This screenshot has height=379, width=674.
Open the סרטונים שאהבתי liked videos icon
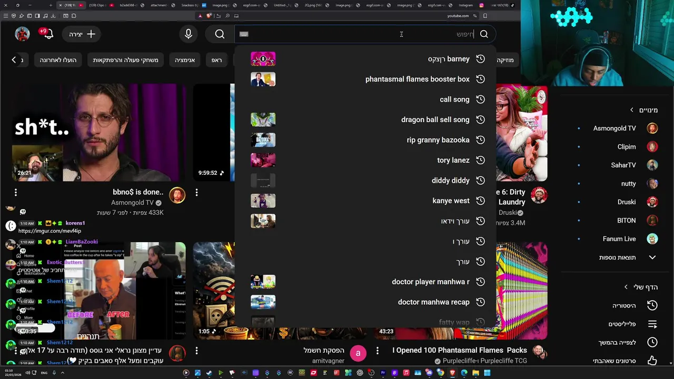pyautogui.click(x=652, y=361)
